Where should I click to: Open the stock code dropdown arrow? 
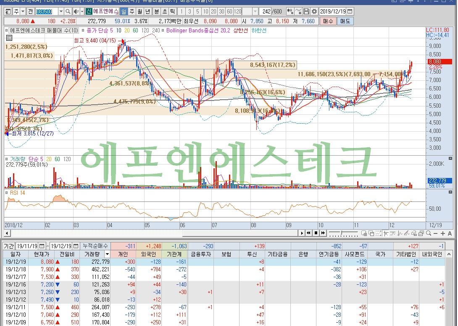click(61, 11)
